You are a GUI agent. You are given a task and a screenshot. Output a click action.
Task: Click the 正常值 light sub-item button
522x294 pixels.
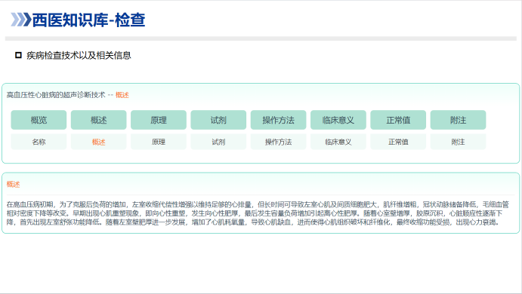(x=398, y=142)
